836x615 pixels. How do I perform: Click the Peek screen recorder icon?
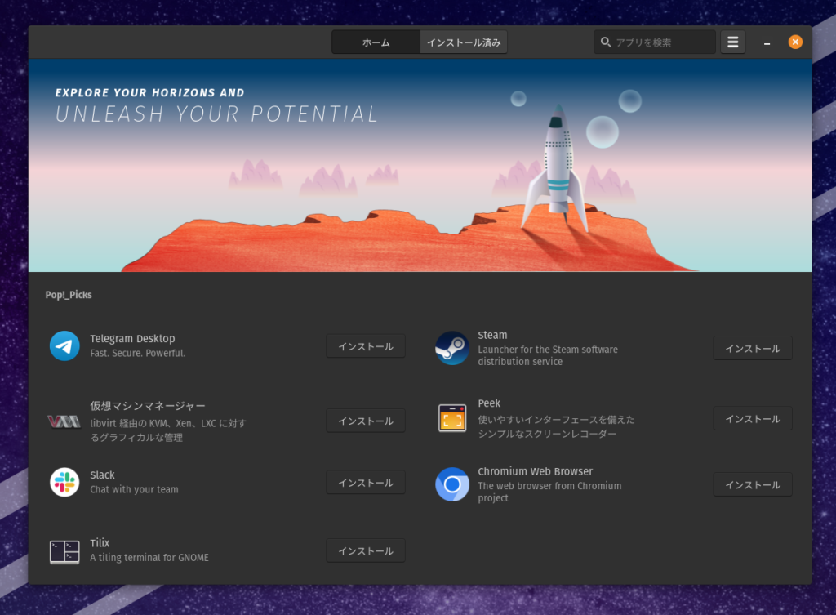pyautogui.click(x=451, y=418)
